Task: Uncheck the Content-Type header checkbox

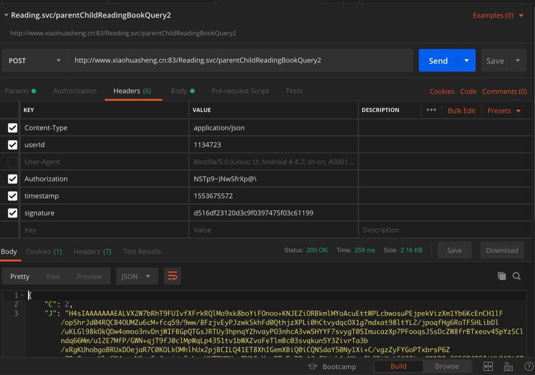Action: pyautogui.click(x=13, y=128)
